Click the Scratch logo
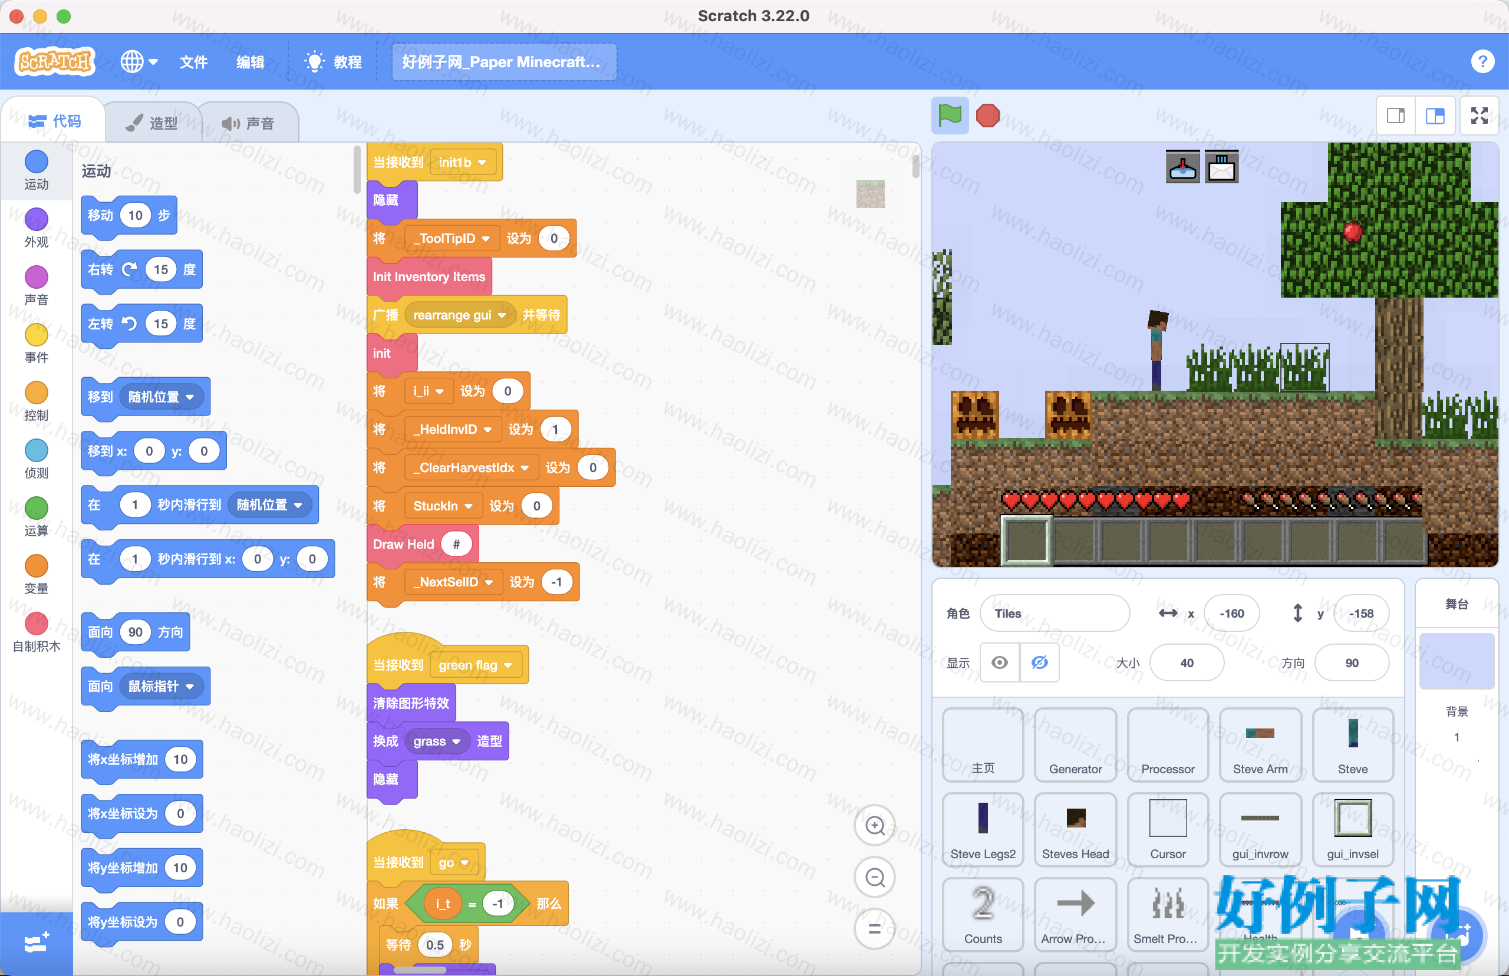This screenshot has width=1509, height=976. coord(55,61)
